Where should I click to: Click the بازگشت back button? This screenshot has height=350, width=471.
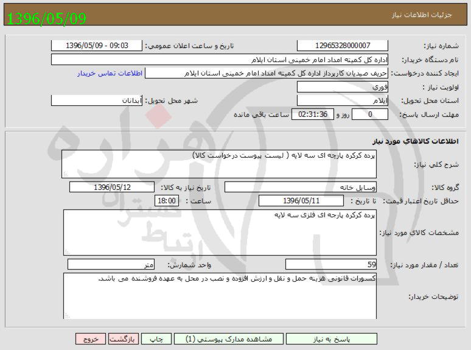tap(124, 339)
